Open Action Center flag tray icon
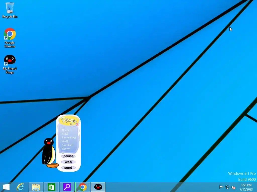The width and height of the screenshot is (257, 192). tap(221, 187)
